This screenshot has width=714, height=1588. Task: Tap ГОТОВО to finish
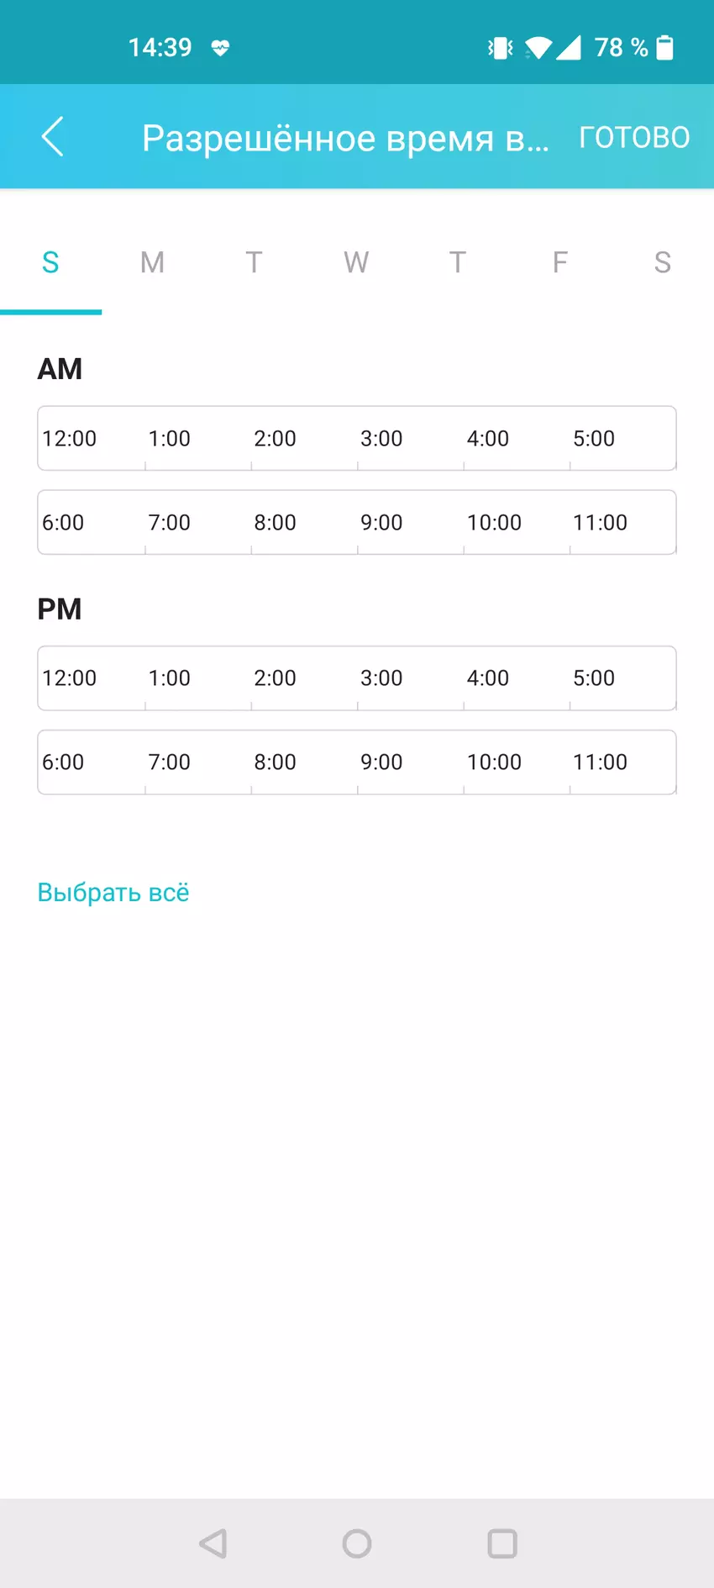click(x=634, y=137)
